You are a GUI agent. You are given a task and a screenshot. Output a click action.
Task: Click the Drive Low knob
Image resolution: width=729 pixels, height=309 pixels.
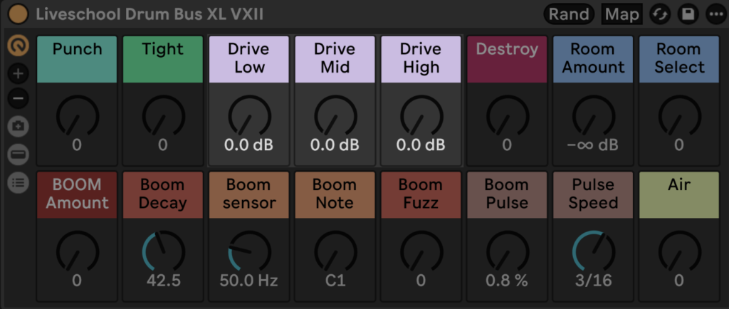pos(249,116)
